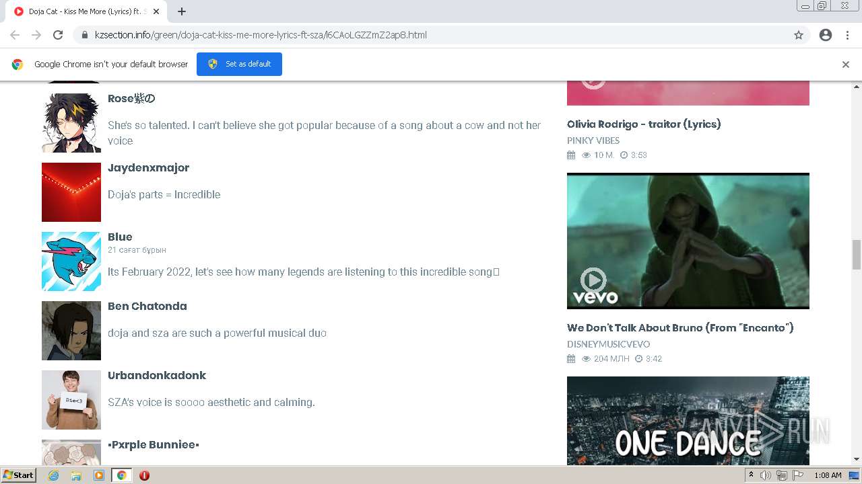Image resolution: width=862 pixels, height=484 pixels.
Task: Open File Explorer from taskbar
Action: [x=76, y=475]
